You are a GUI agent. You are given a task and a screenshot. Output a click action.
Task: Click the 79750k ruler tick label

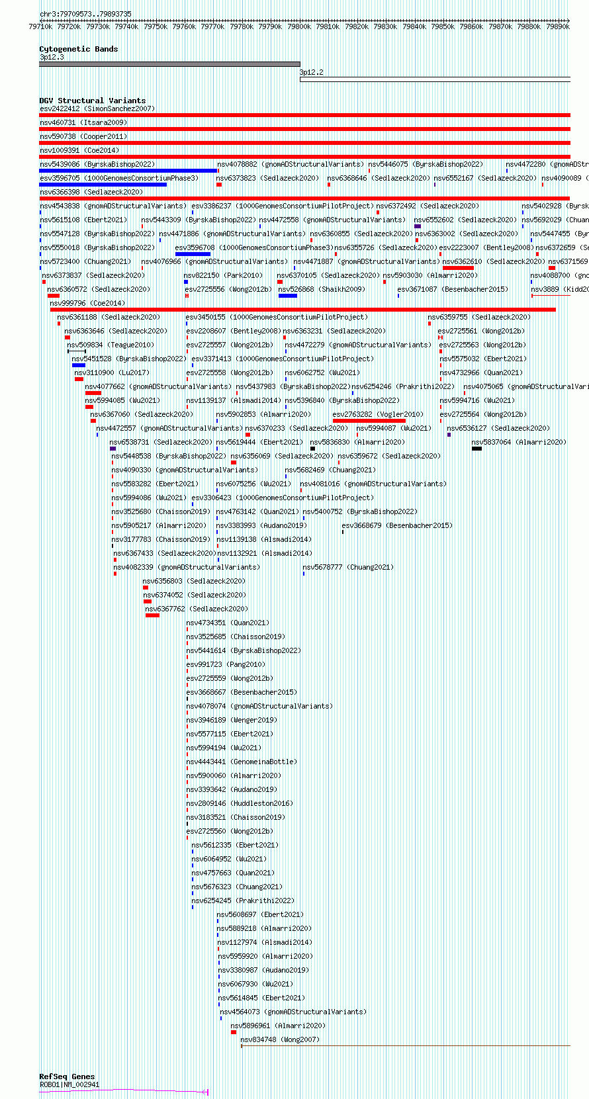156,26
